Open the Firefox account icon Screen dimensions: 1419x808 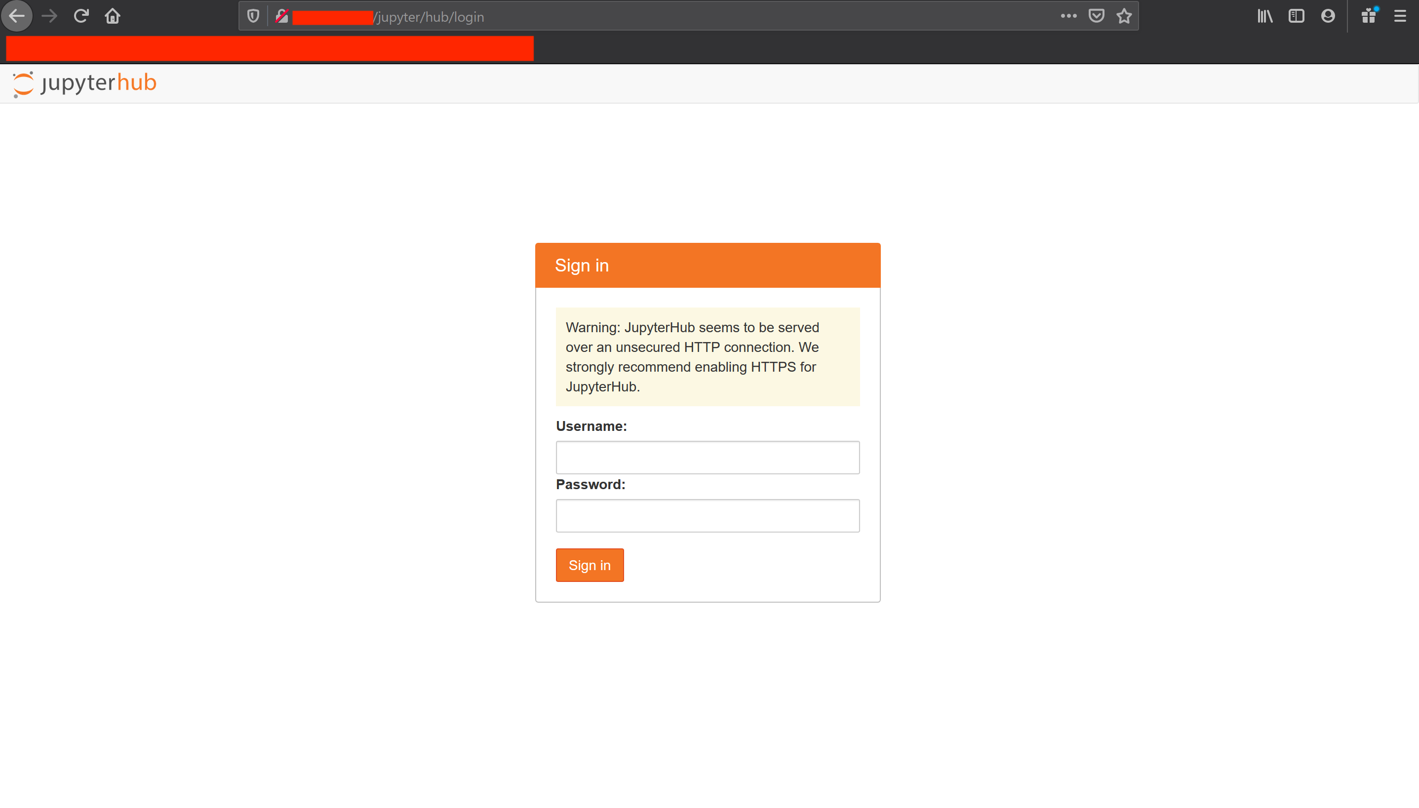(1328, 16)
